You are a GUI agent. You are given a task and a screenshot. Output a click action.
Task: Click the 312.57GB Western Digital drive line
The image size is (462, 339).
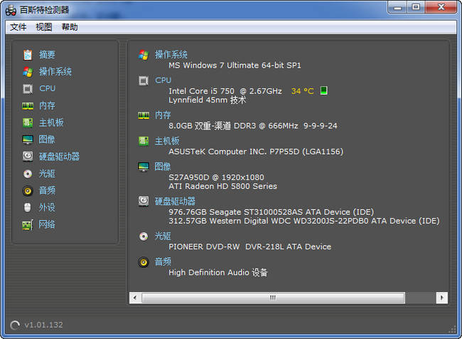point(303,221)
